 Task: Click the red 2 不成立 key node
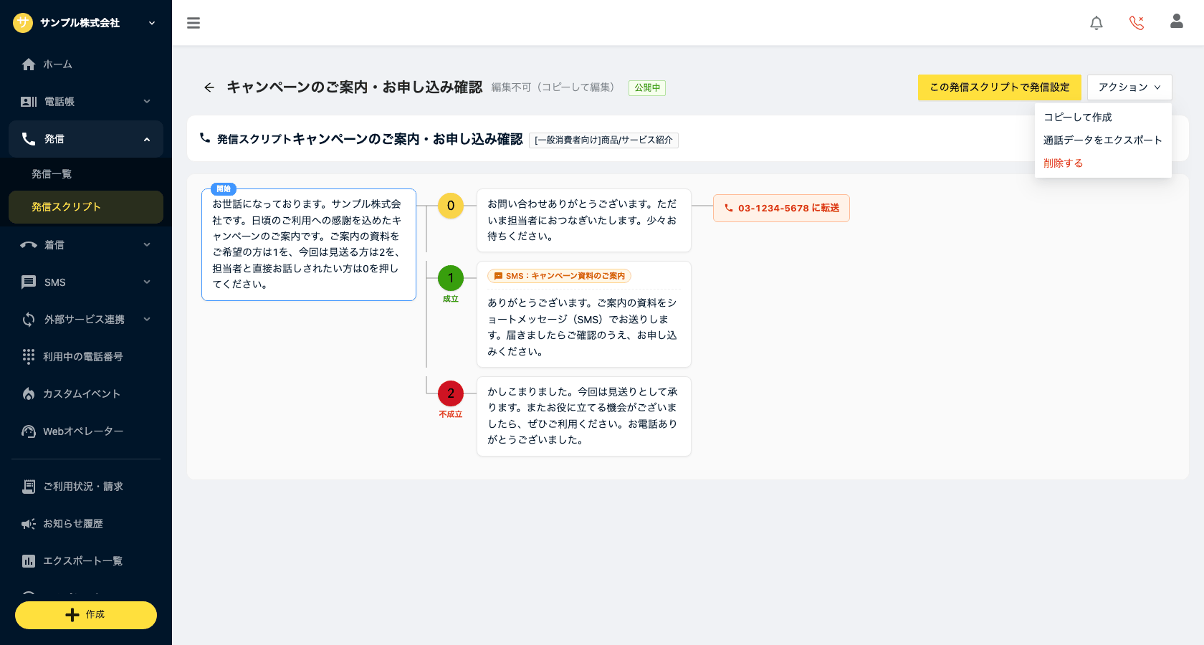[451, 393]
